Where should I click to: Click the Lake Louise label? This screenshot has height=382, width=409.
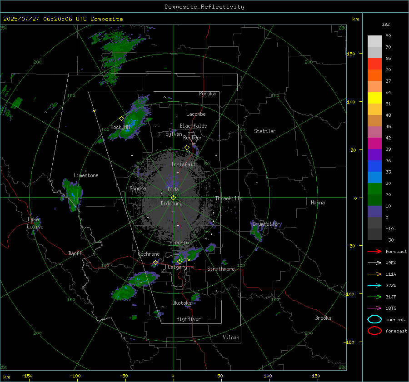pyautogui.click(x=35, y=223)
